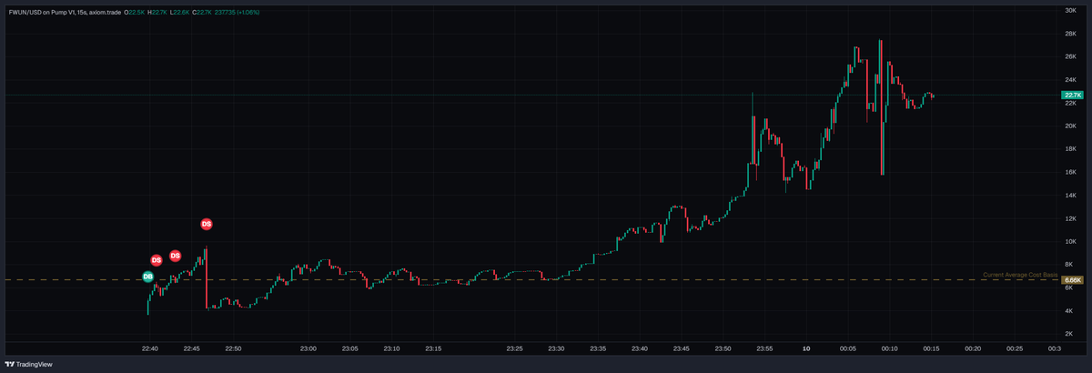1092x373 pixels.
Task: Click the 23:55 time axis label
Action: click(x=765, y=348)
